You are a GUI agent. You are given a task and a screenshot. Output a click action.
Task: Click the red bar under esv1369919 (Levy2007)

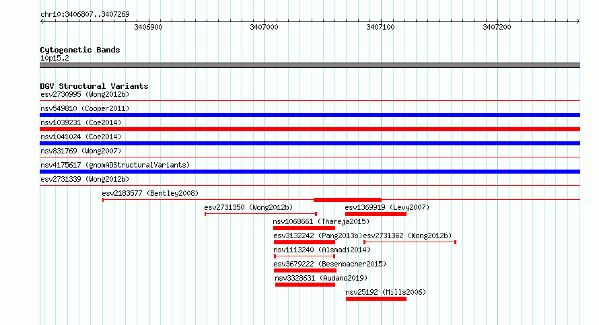click(376, 214)
